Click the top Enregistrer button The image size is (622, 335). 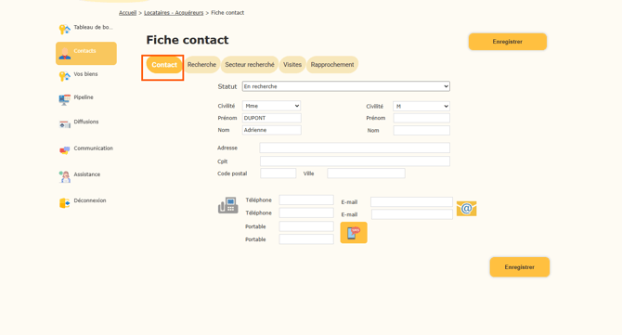(x=508, y=42)
